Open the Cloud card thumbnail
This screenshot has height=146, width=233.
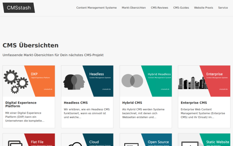pyautogui.click(x=87, y=140)
